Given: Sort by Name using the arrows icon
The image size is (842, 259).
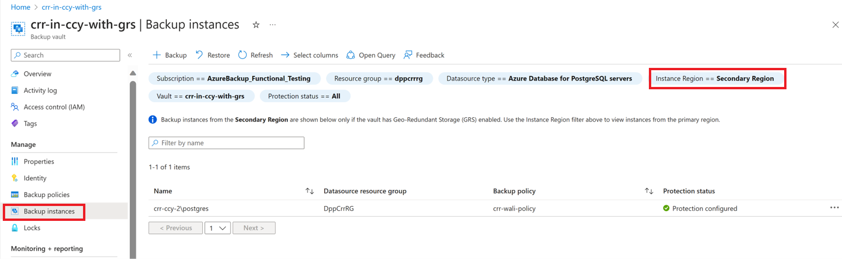Looking at the screenshot, I should 309,191.
